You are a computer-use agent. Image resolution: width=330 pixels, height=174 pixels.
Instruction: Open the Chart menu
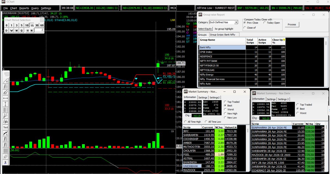click(13, 8)
